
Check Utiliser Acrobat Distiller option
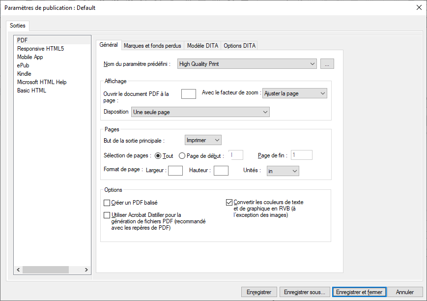(106, 215)
